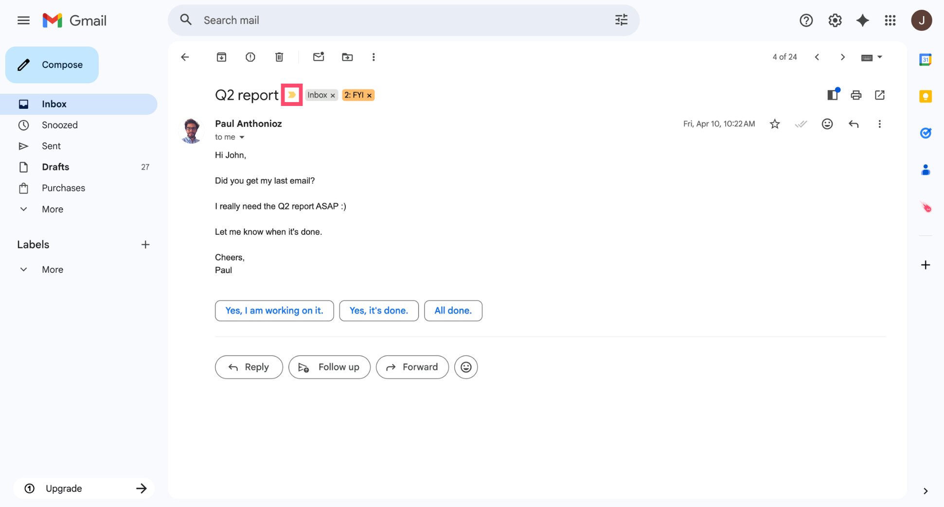Hide the side panel chevron

pyautogui.click(x=926, y=491)
